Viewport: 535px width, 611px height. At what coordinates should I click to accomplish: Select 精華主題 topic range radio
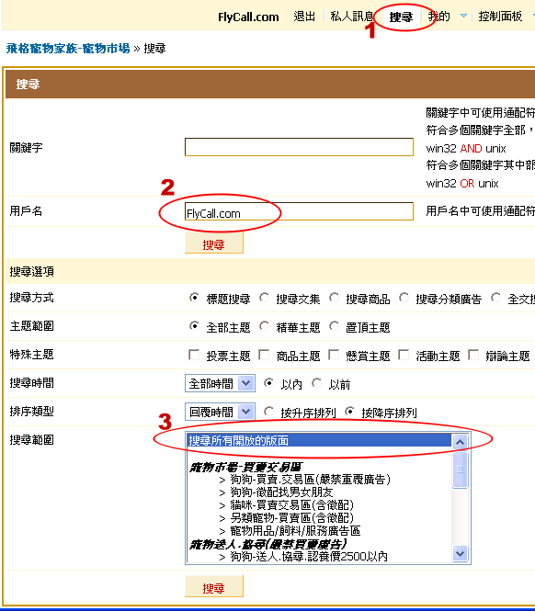(265, 326)
